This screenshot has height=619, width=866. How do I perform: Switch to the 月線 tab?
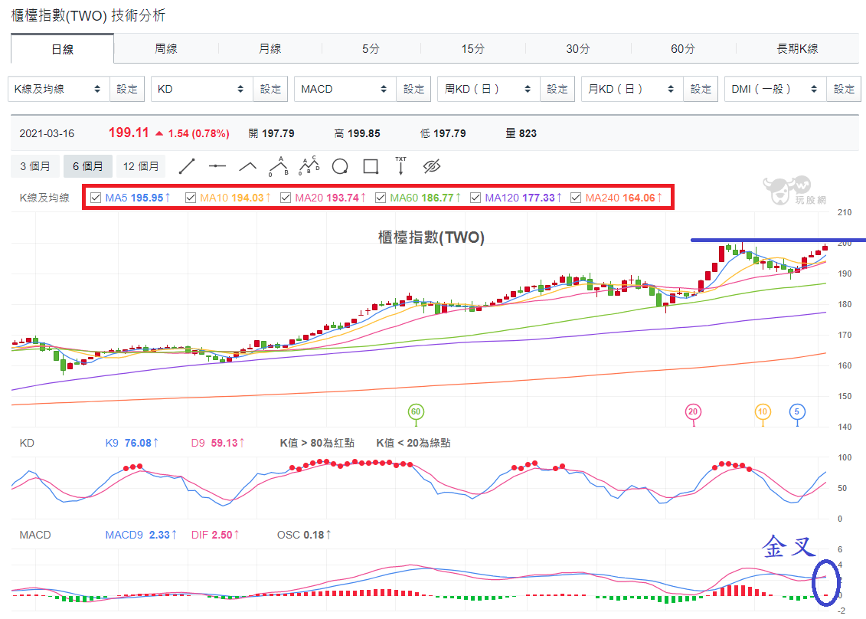point(270,48)
